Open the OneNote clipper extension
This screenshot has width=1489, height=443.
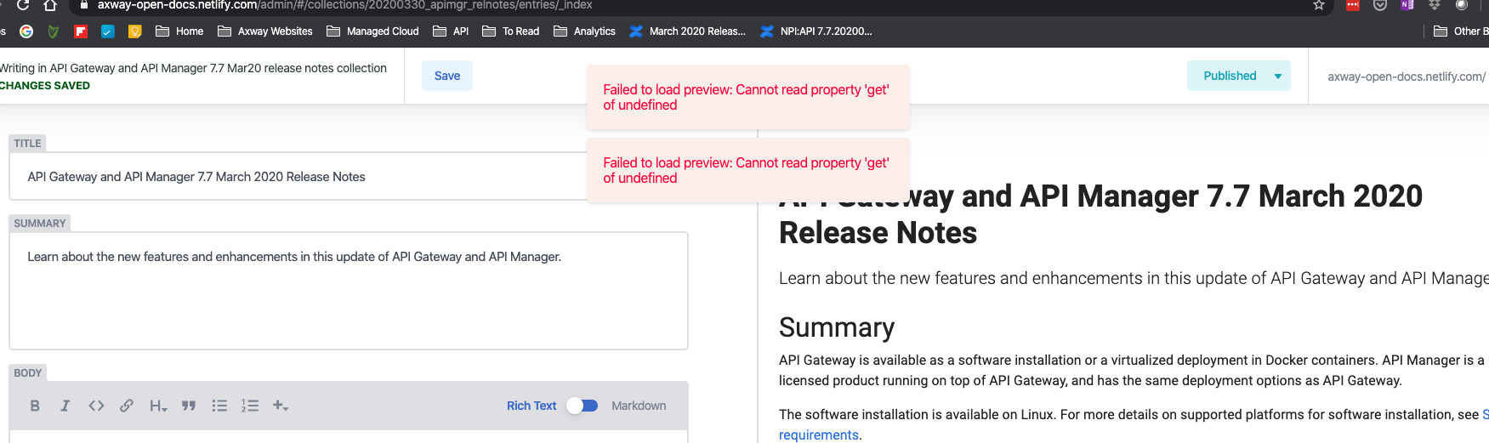(x=1407, y=5)
